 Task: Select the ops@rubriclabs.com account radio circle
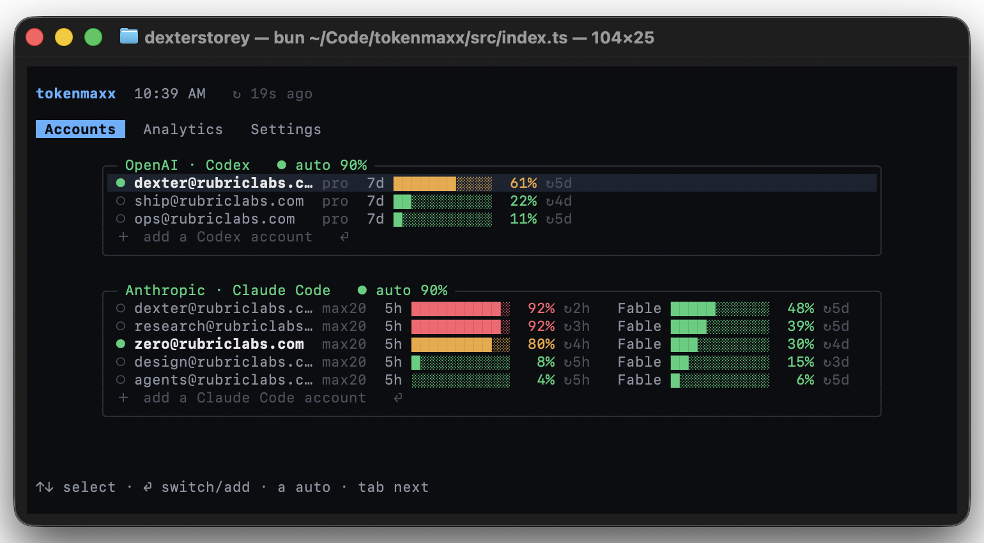[x=121, y=219]
